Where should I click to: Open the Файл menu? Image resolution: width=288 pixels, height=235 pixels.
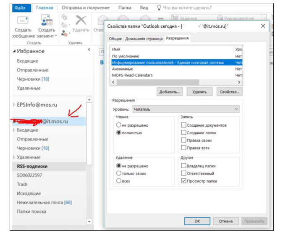(x=20, y=8)
